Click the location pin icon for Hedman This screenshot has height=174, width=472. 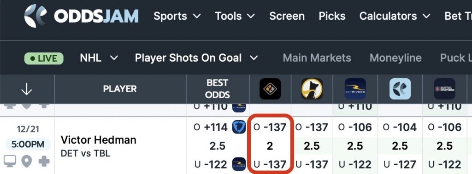coord(27,162)
